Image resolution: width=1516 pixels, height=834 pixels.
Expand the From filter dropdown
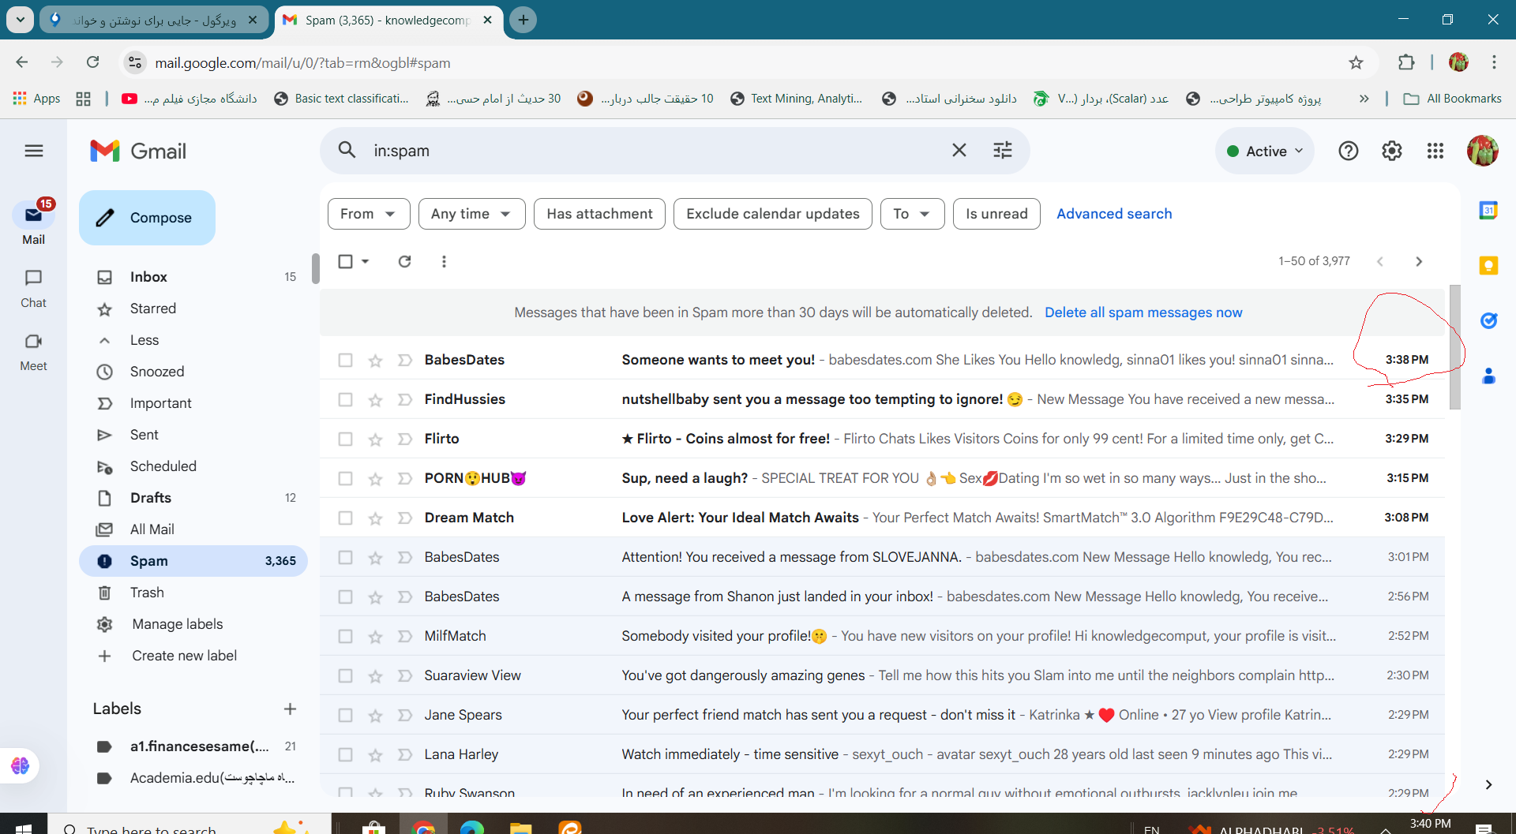368,214
